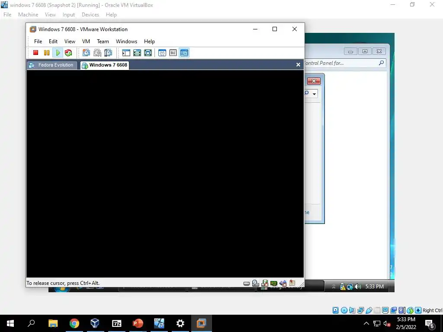Click the hard disk icon in VMware status bar
Screen dimensions: 443x332
[246, 284]
